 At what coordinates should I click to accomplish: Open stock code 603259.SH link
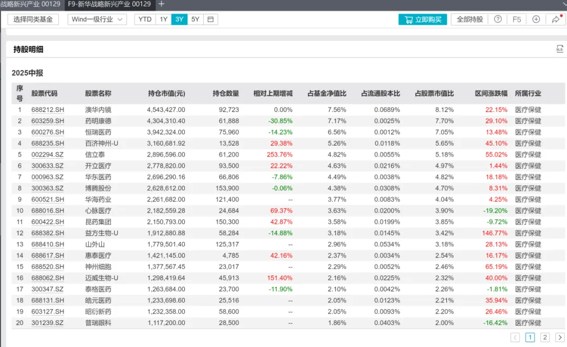[48, 121]
